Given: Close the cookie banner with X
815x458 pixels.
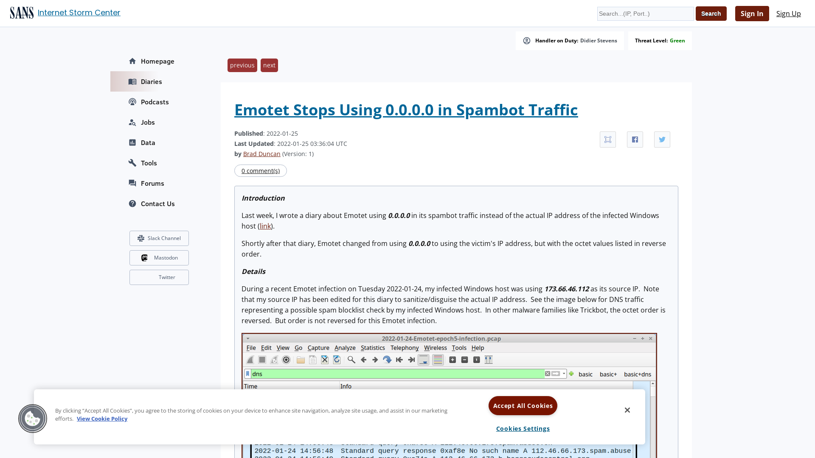Looking at the screenshot, I should tap(627, 410).
